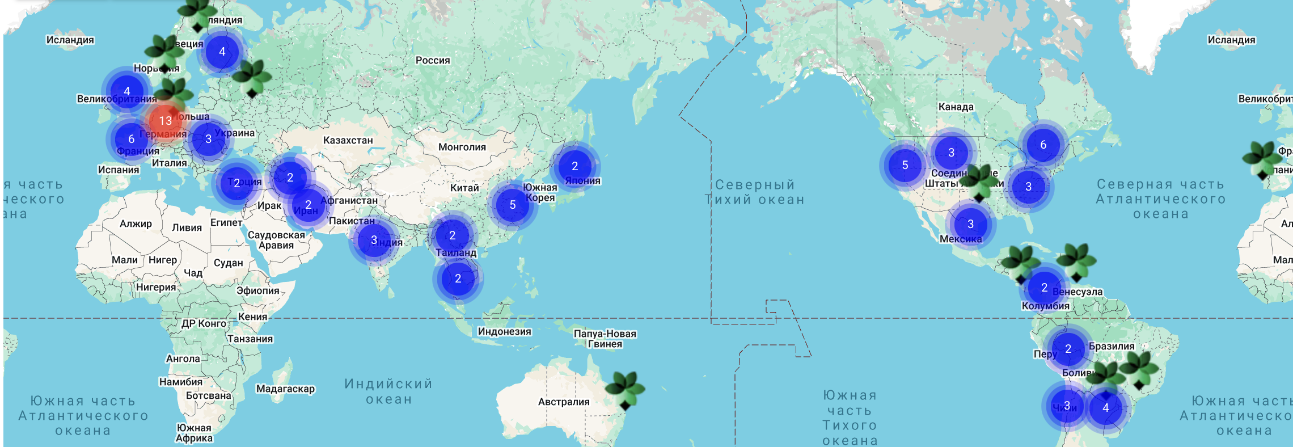The width and height of the screenshot is (1293, 447).
Task: Open the 5 cluster on US west coast
Action: [x=905, y=165]
